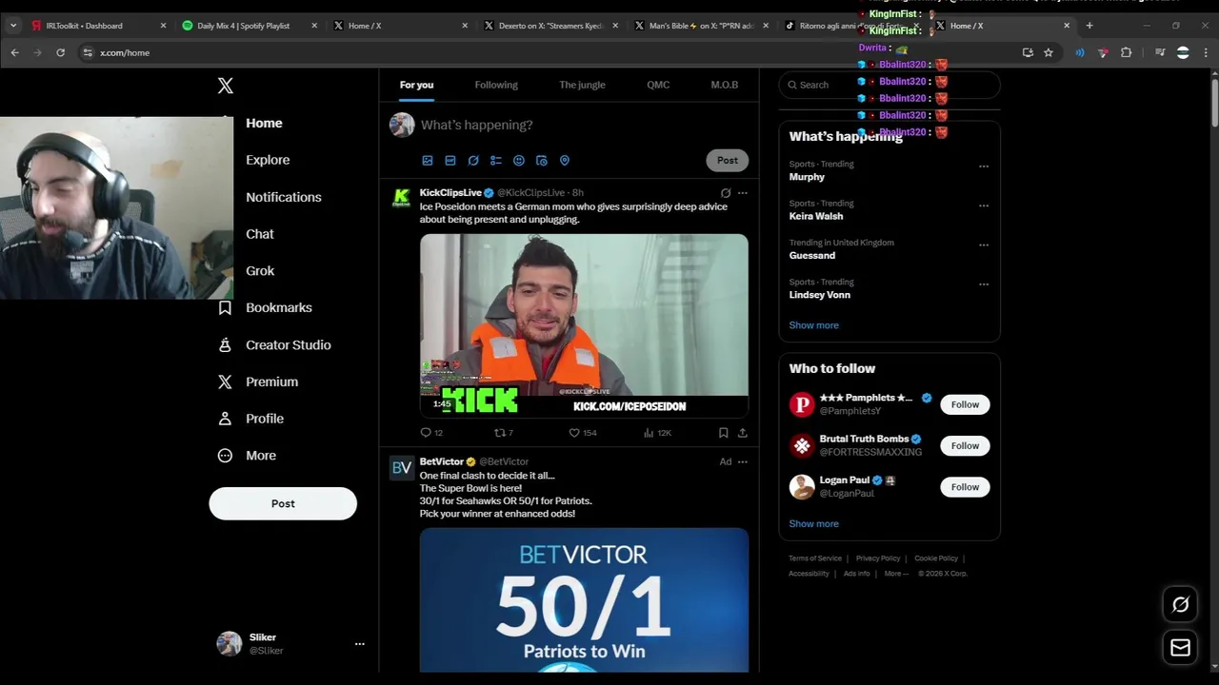
Task: Open Sliker account switcher menu
Action: click(x=359, y=644)
